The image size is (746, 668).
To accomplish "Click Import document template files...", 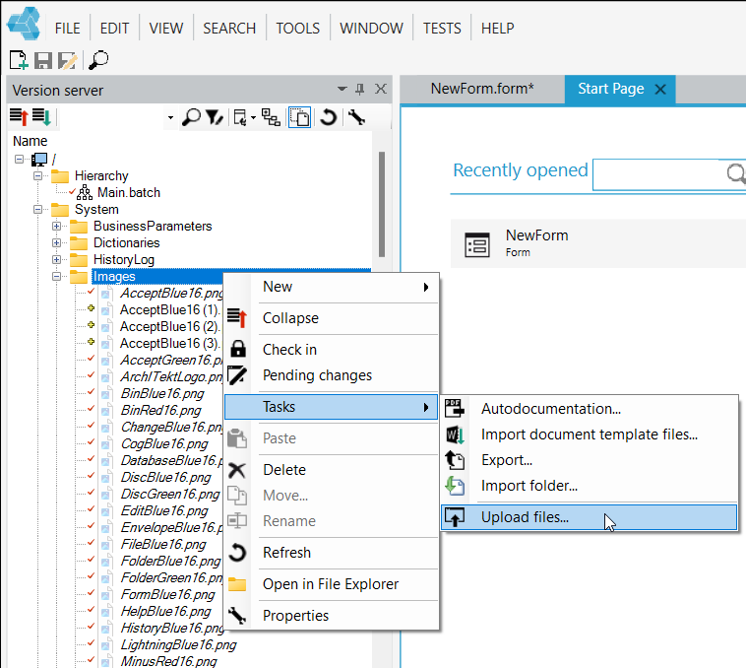I will pyautogui.click(x=590, y=434).
